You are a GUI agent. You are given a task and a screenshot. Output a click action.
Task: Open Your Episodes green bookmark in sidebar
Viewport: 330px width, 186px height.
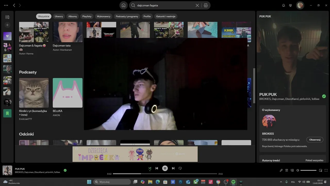[7, 113]
